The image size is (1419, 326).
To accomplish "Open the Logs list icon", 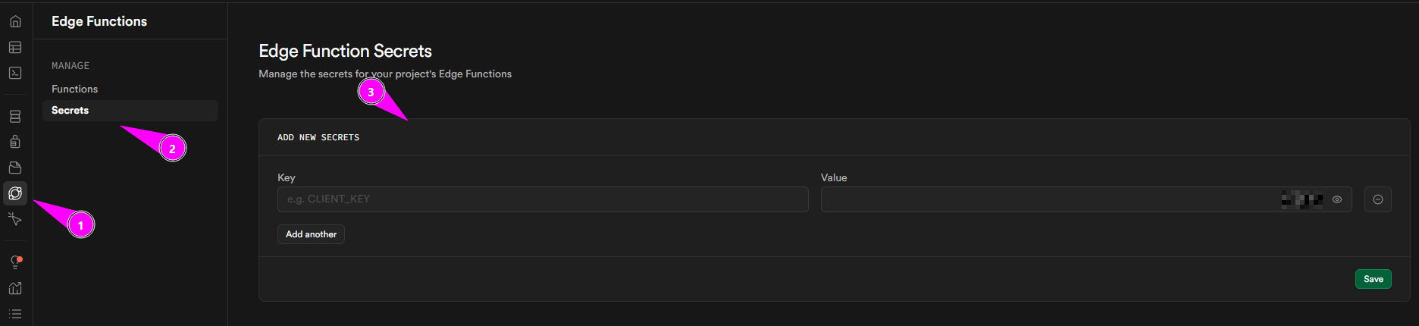I will coord(15,314).
